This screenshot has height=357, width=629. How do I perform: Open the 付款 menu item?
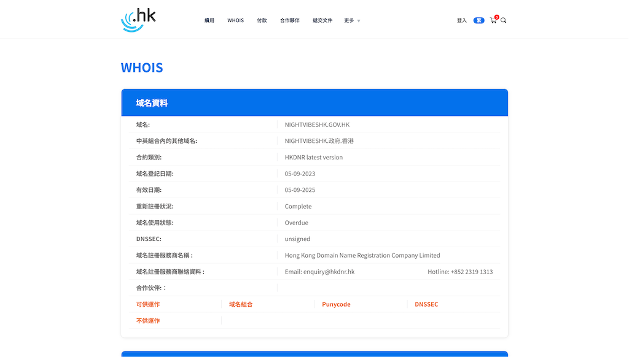[x=262, y=21]
